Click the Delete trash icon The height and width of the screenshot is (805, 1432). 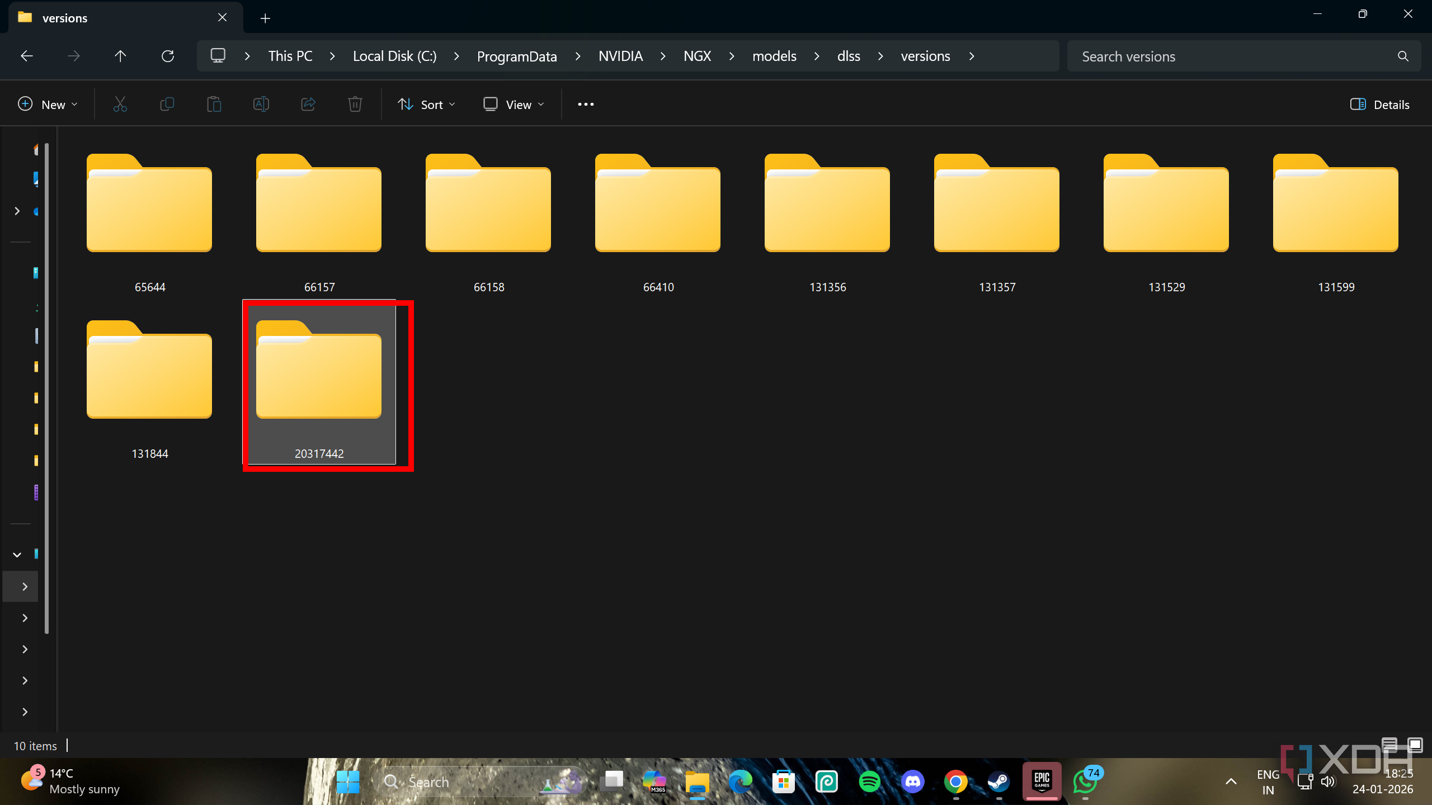[355, 105]
